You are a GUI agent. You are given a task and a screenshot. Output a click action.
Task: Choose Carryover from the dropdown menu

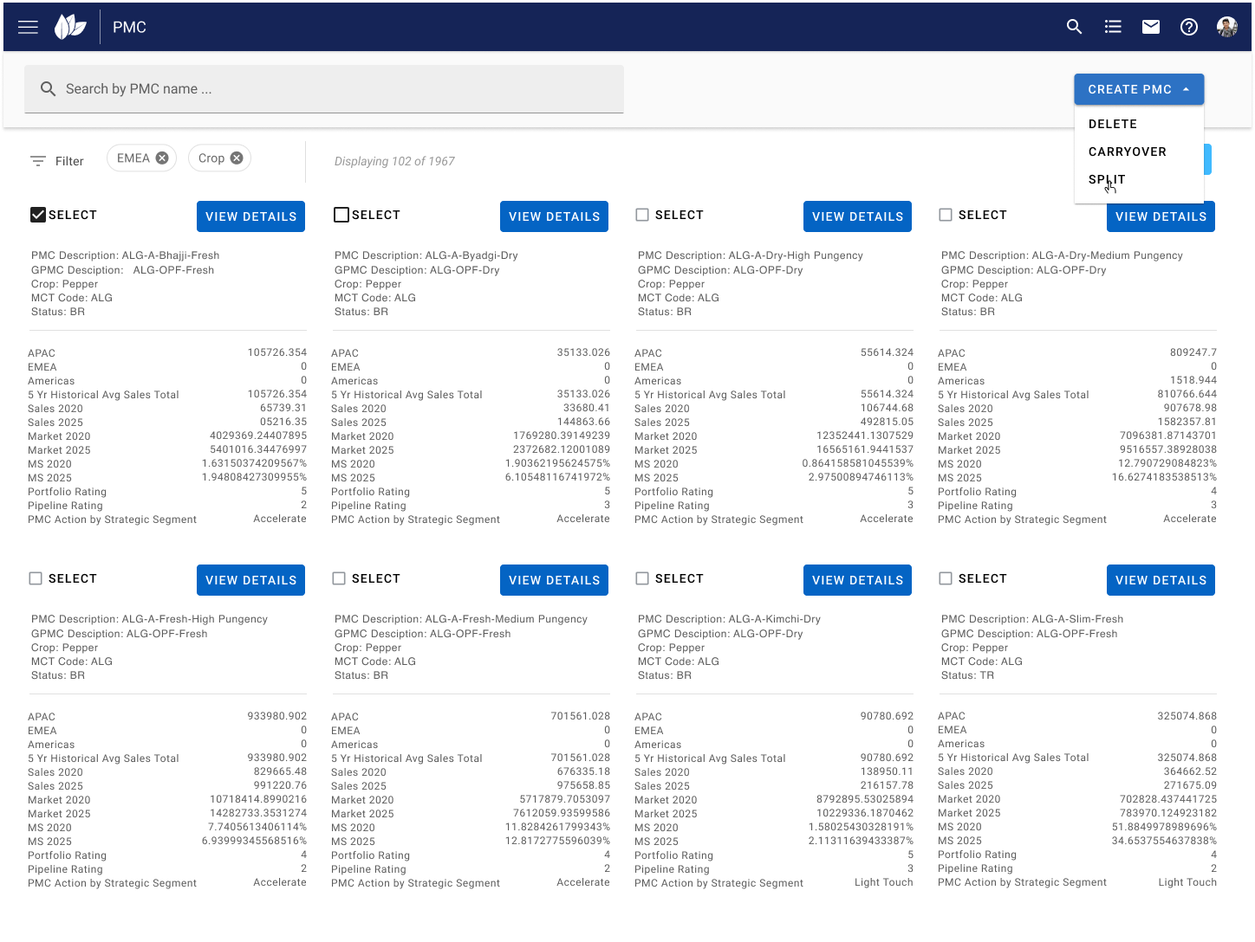[x=1127, y=152]
